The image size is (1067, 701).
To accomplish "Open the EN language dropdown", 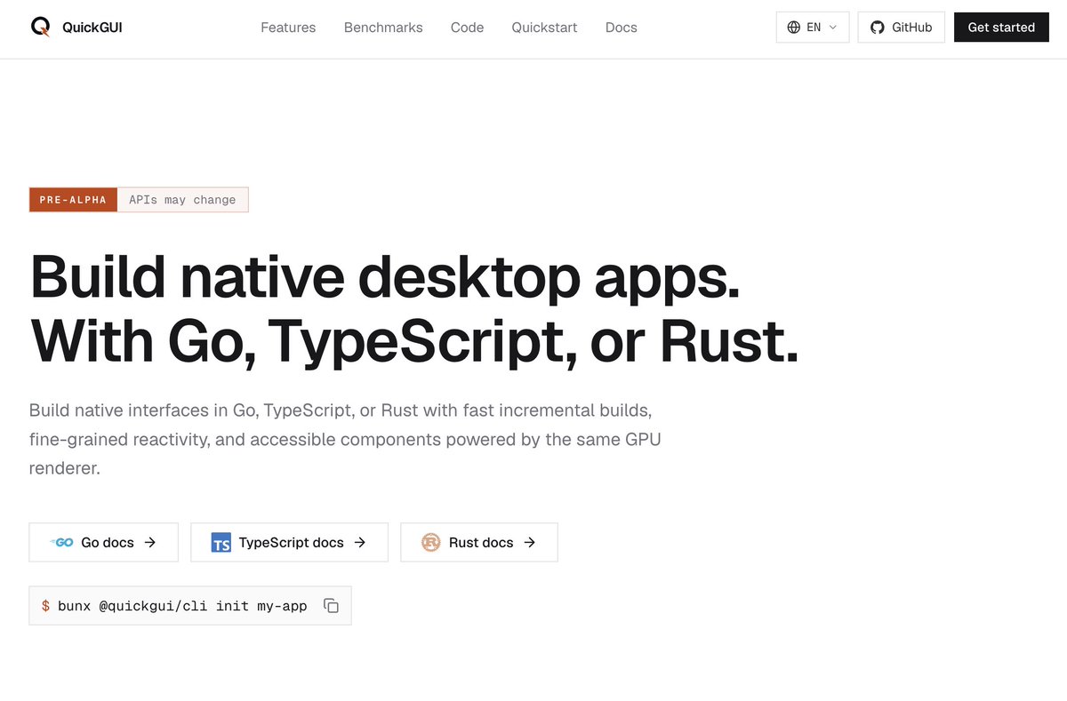I will tap(813, 28).
